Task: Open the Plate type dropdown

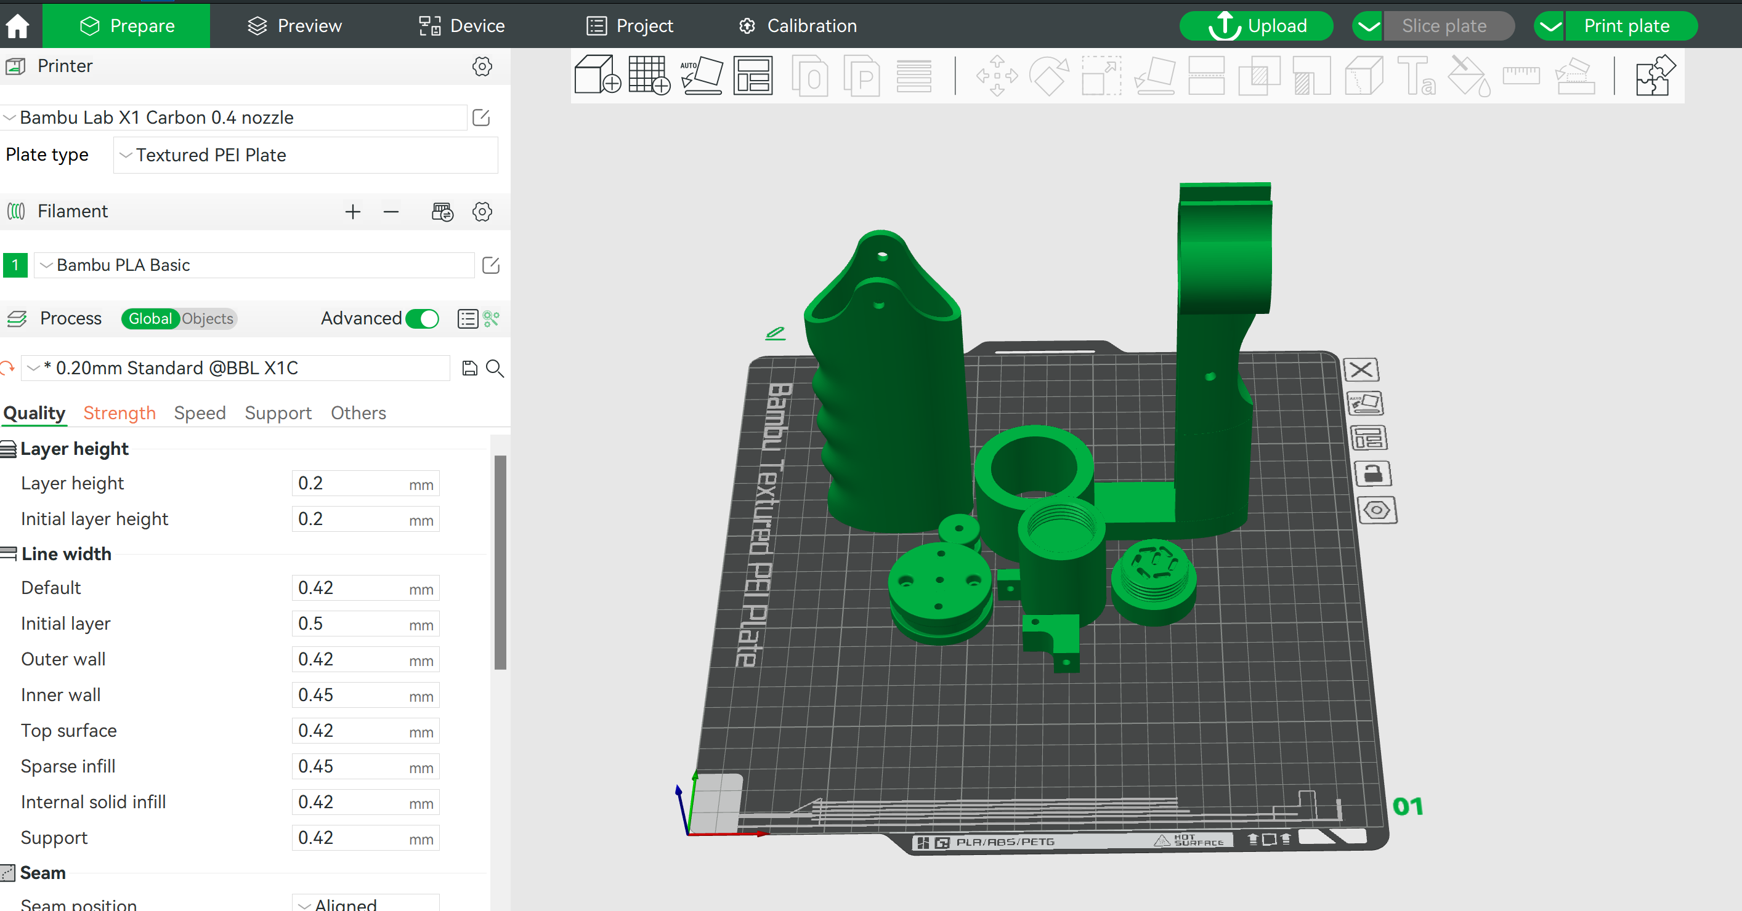Action: pyautogui.click(x=306, y=156)
